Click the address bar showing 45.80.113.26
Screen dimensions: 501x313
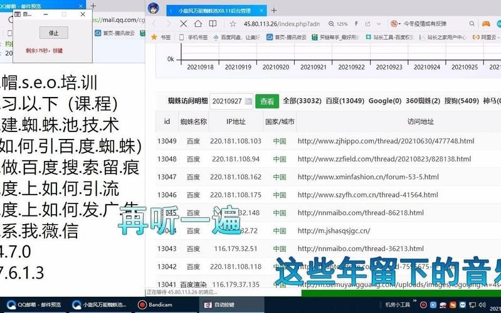point(282,24)
